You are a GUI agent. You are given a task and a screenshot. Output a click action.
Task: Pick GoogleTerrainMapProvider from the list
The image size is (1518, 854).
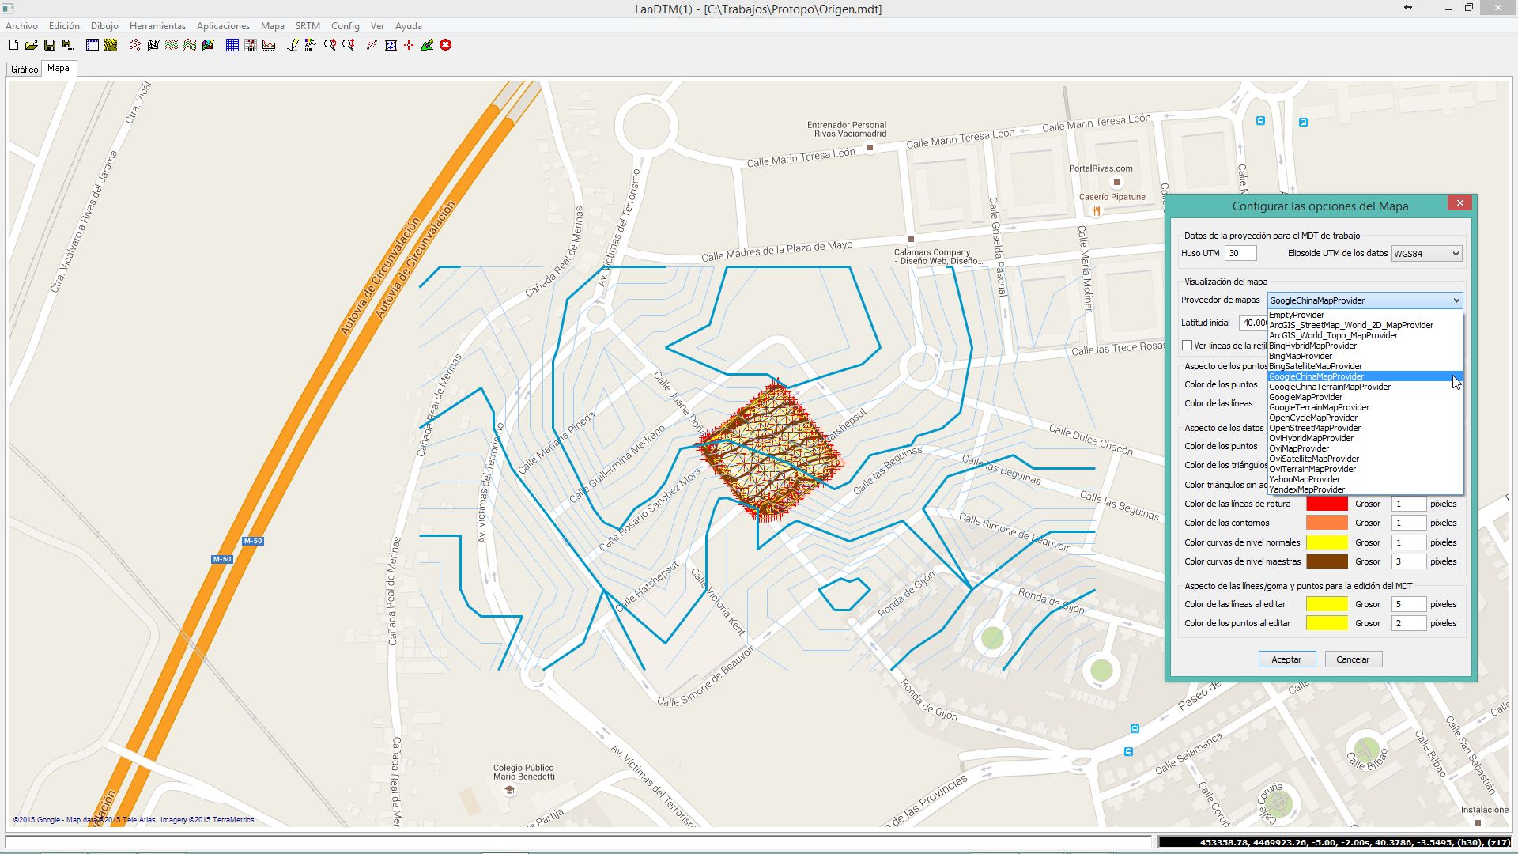coord(1365,407)
